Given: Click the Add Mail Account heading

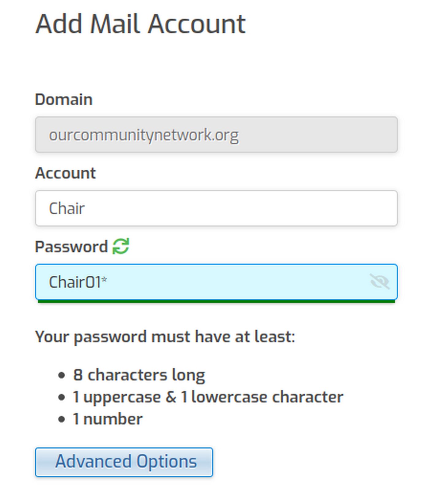Looking at the screenshot, I should (140, 24).
